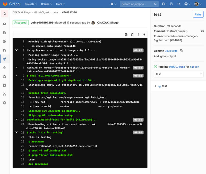The height and width of the screenshot is (174, 206).
Task: Copy the commit SHA
Action: (x=182, y=51)
